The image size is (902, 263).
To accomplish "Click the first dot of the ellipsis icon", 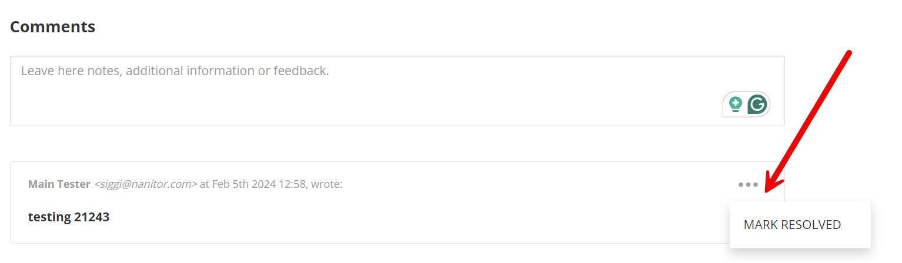I will point(741,185).
